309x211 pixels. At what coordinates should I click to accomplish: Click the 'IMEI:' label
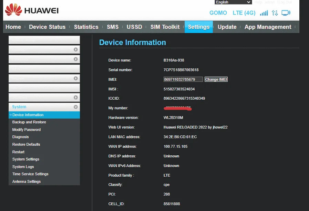[113, 79]
